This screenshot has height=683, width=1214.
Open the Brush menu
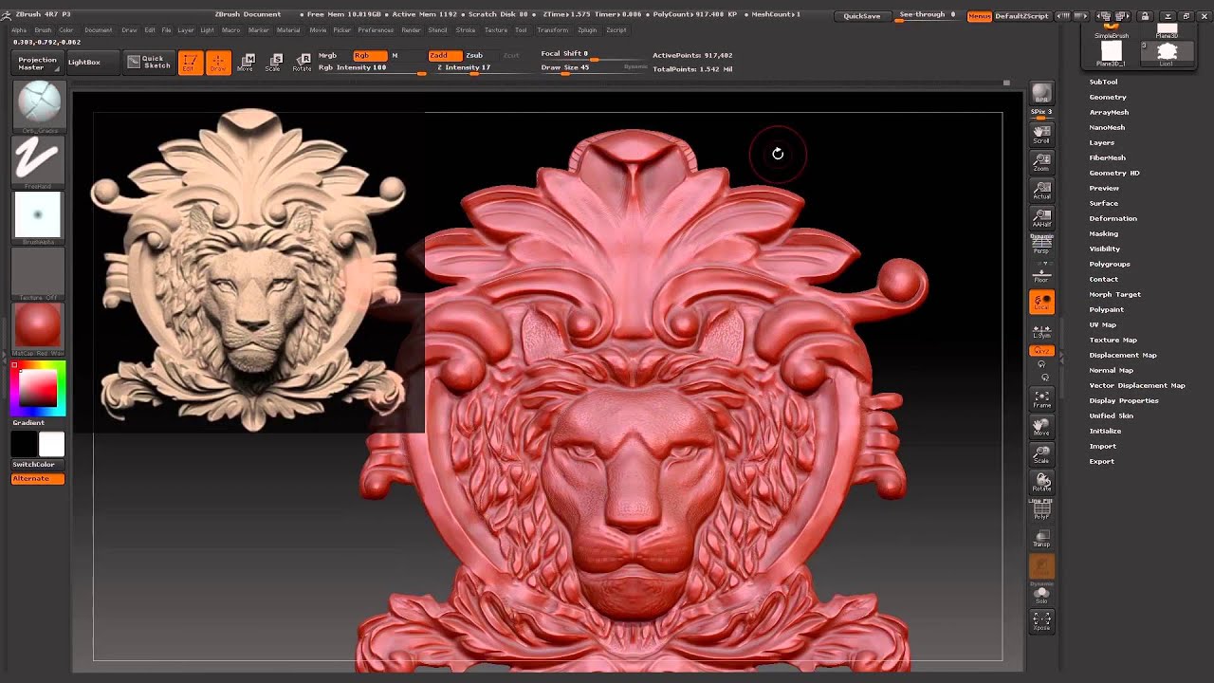43,30
